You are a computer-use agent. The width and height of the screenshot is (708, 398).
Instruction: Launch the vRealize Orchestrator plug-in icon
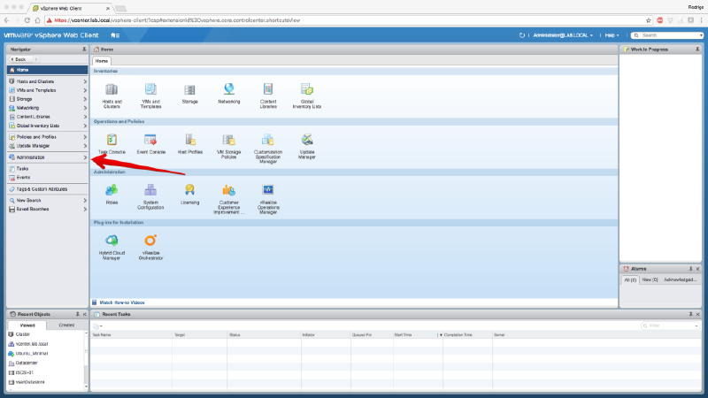150,241
